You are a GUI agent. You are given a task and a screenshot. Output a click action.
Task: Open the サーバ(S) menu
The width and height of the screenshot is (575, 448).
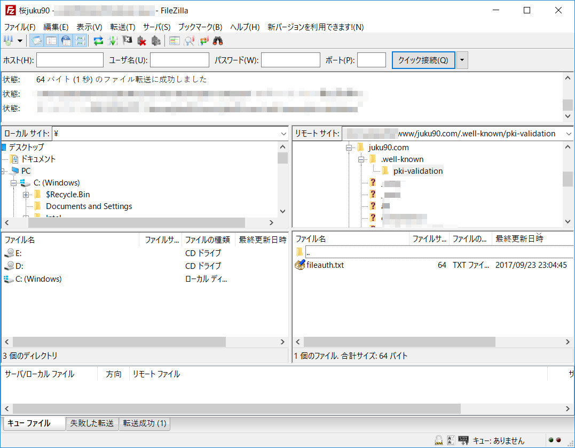[156, 27]
